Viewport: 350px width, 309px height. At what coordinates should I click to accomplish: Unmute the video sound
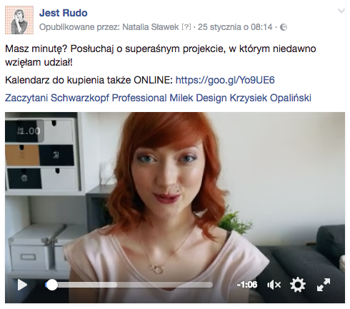[x=274, y=285]
